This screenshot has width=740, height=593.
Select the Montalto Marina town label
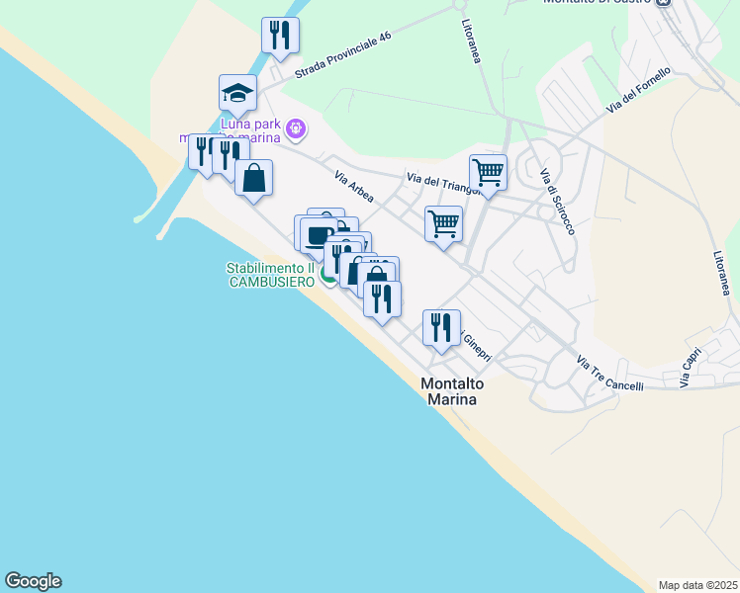(x=452, y=391)
